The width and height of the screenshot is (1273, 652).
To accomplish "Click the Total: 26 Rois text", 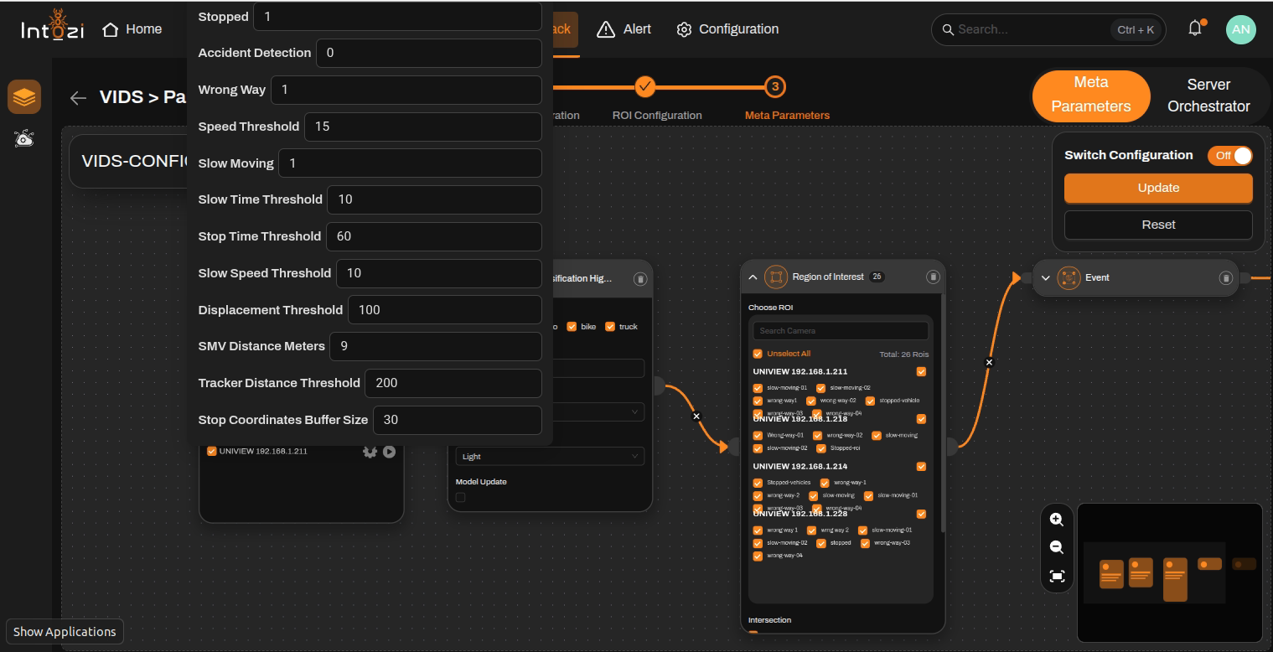I will tap(903, 354).
